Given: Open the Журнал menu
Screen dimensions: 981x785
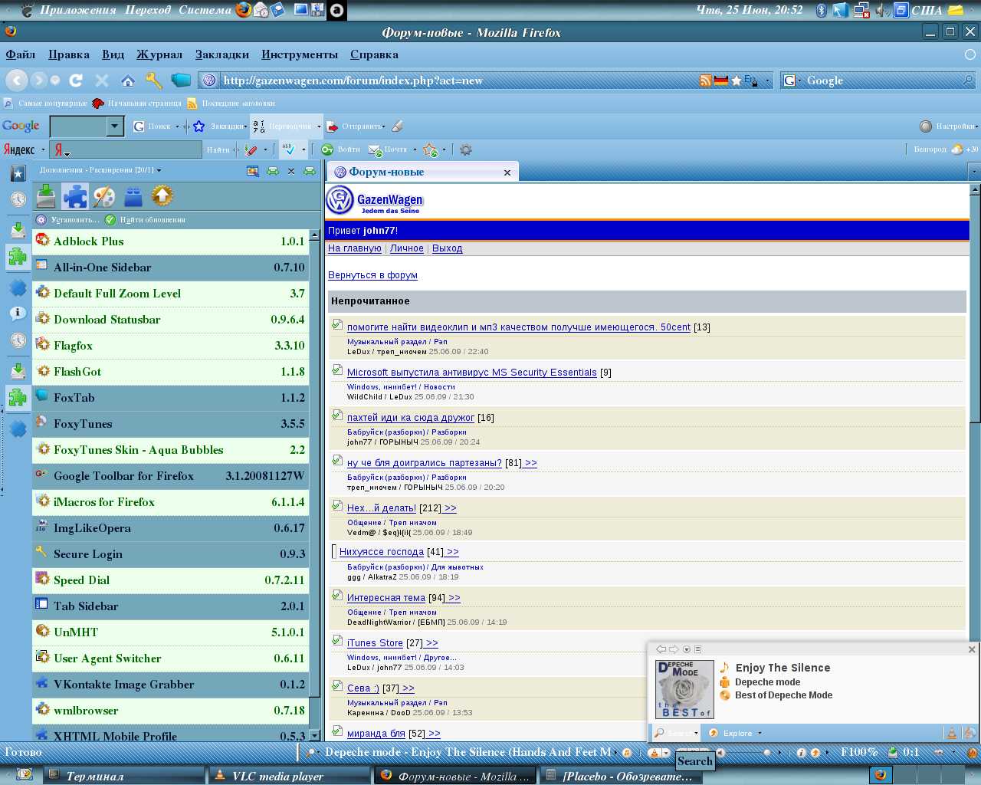Looking at the screenshot, I should [159, 54].
